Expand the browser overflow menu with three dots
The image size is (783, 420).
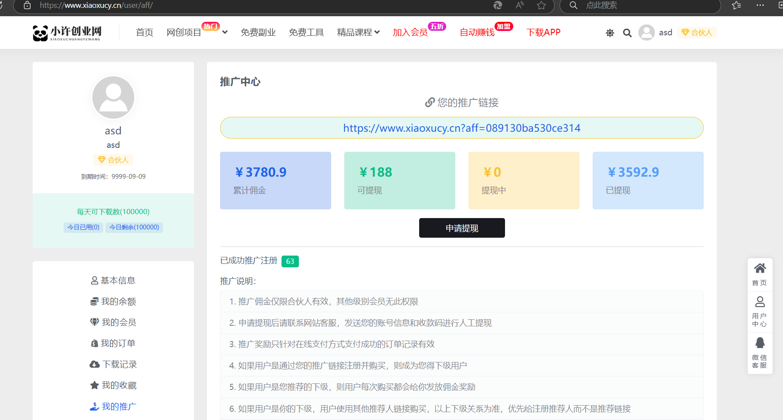click(760, 6)
